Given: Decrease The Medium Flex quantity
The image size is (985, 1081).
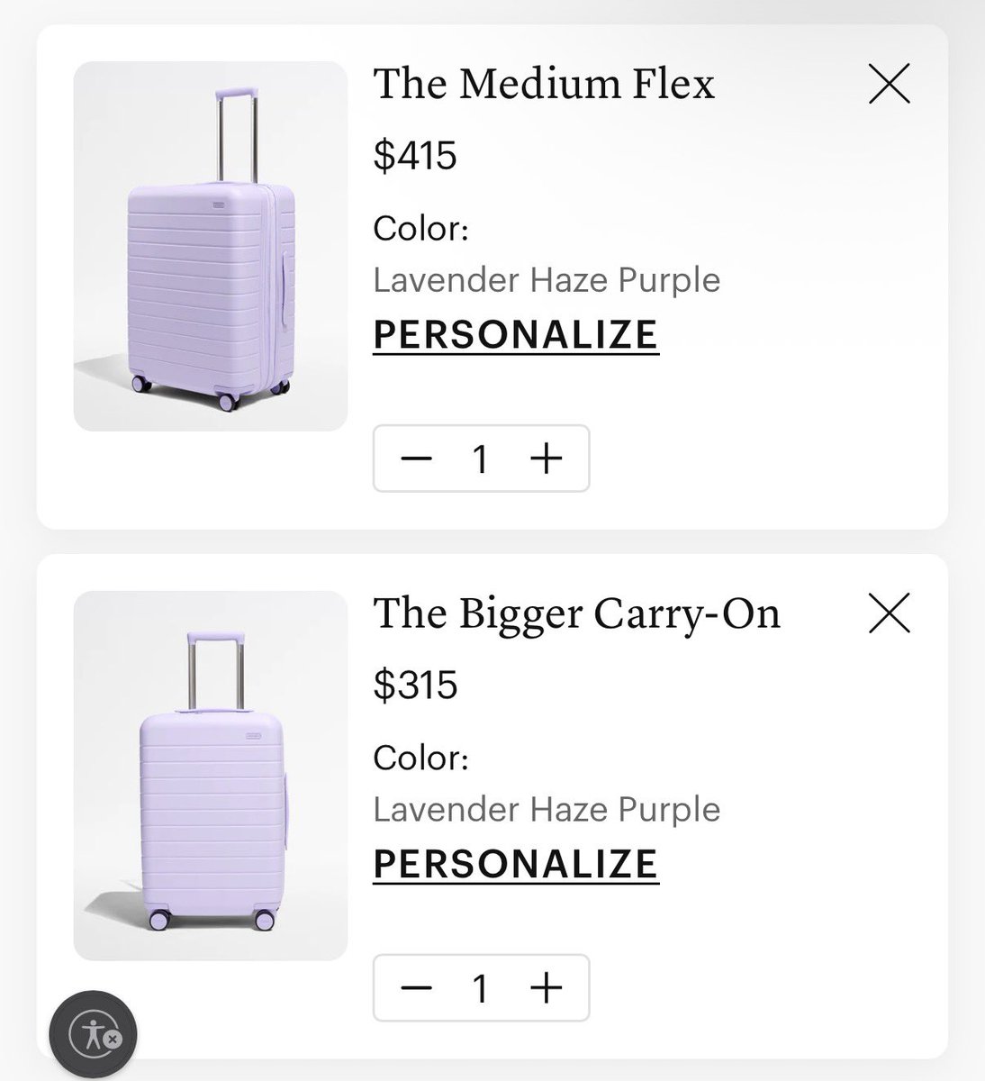Looking at the screenshot, I should [417, 459].
